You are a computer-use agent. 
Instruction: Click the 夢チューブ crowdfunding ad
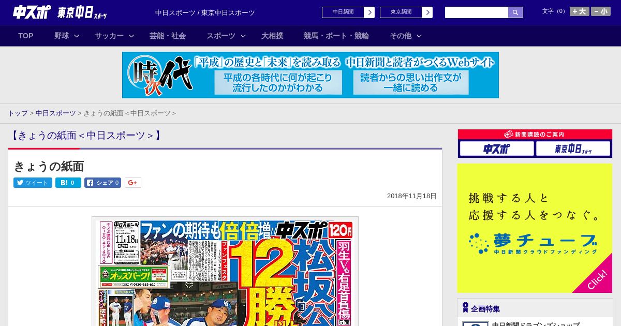click(535, 228)
